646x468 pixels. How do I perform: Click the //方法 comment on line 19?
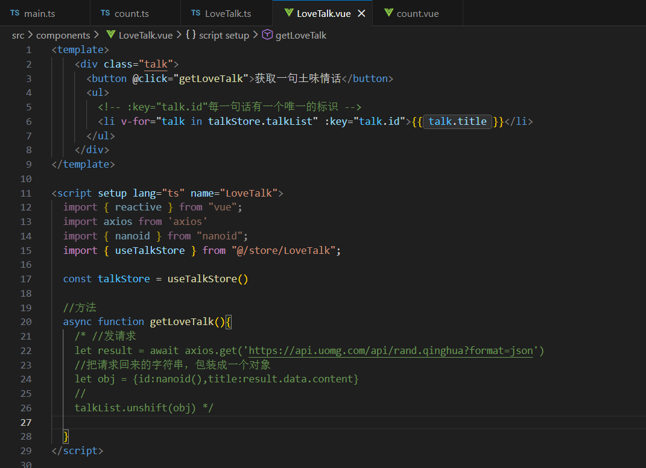click(x=80, y=308)
